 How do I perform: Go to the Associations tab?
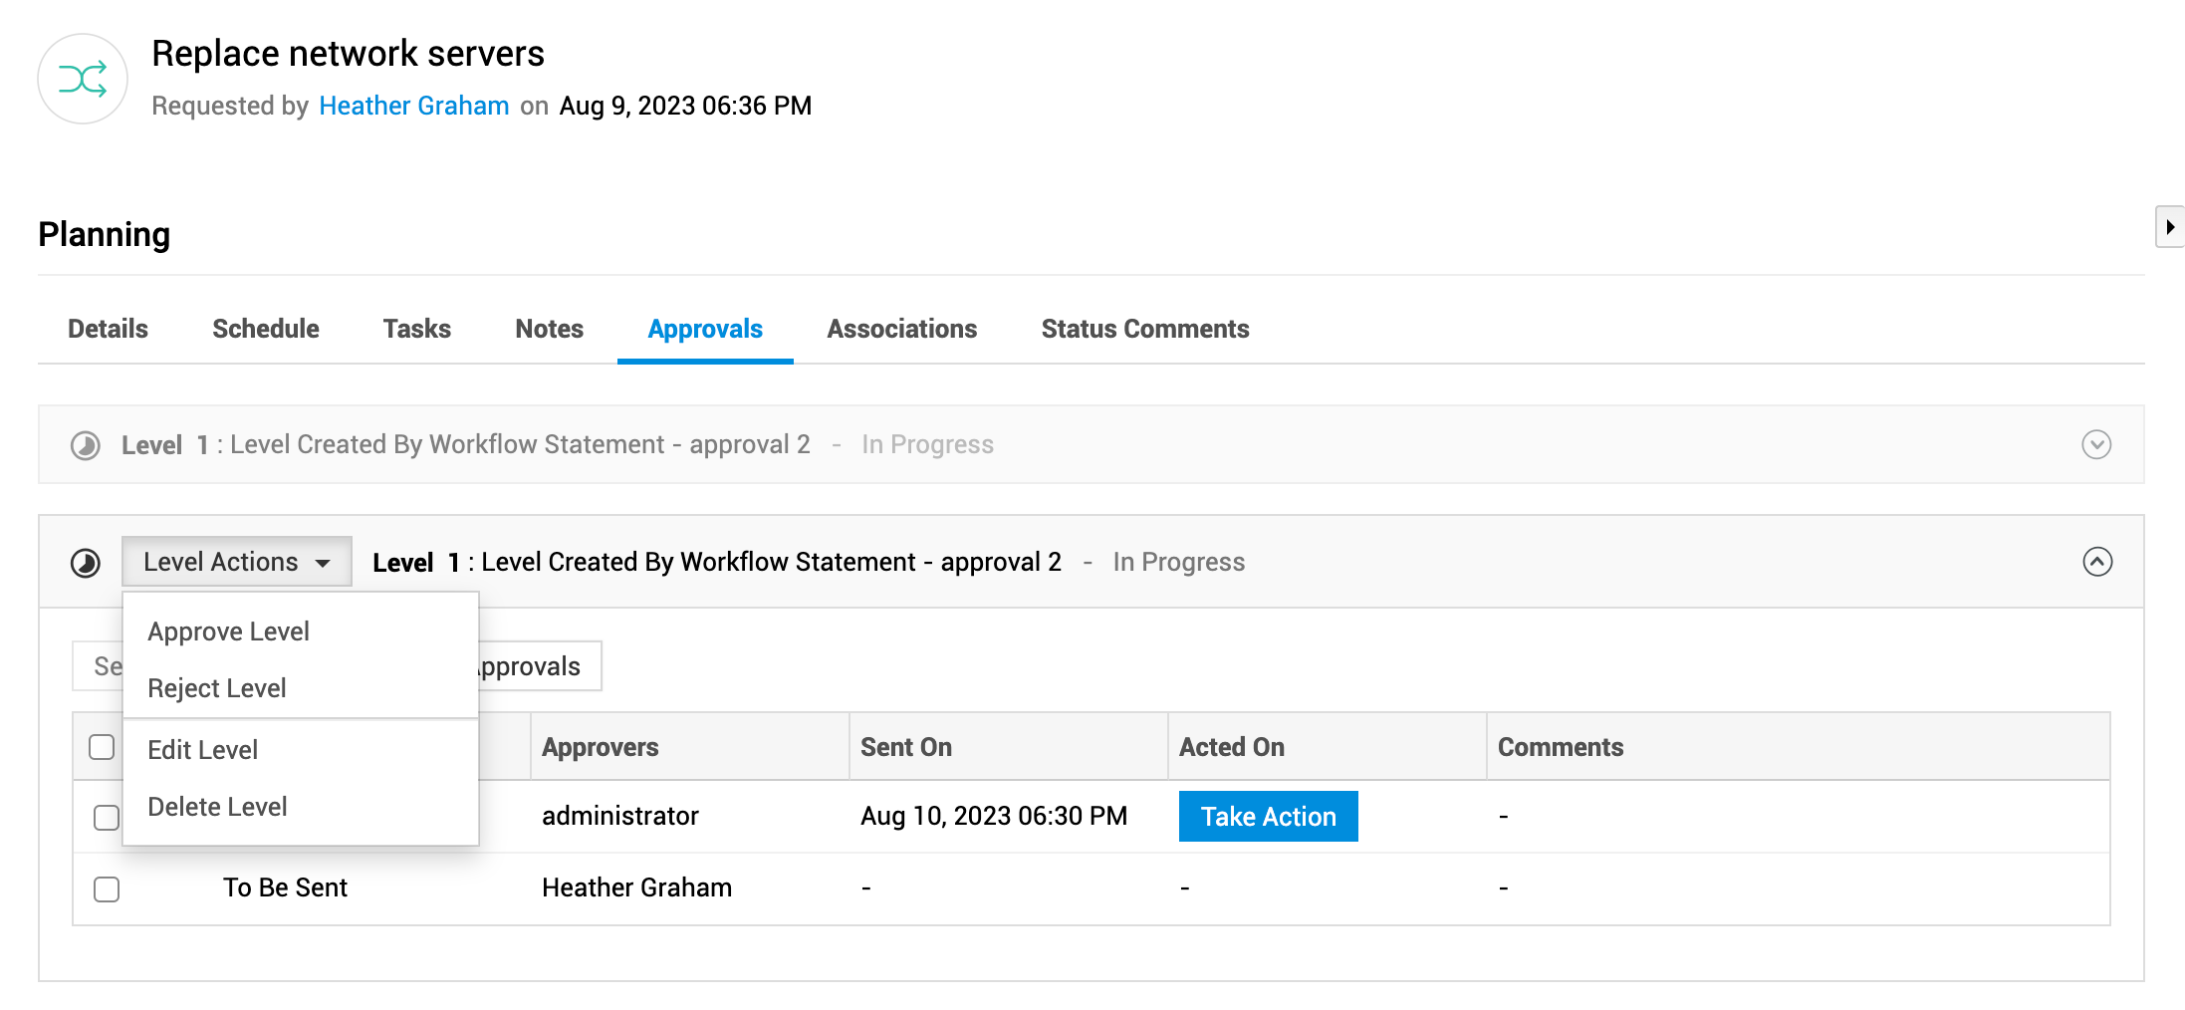pyautogui.click(x=901, y=329)
